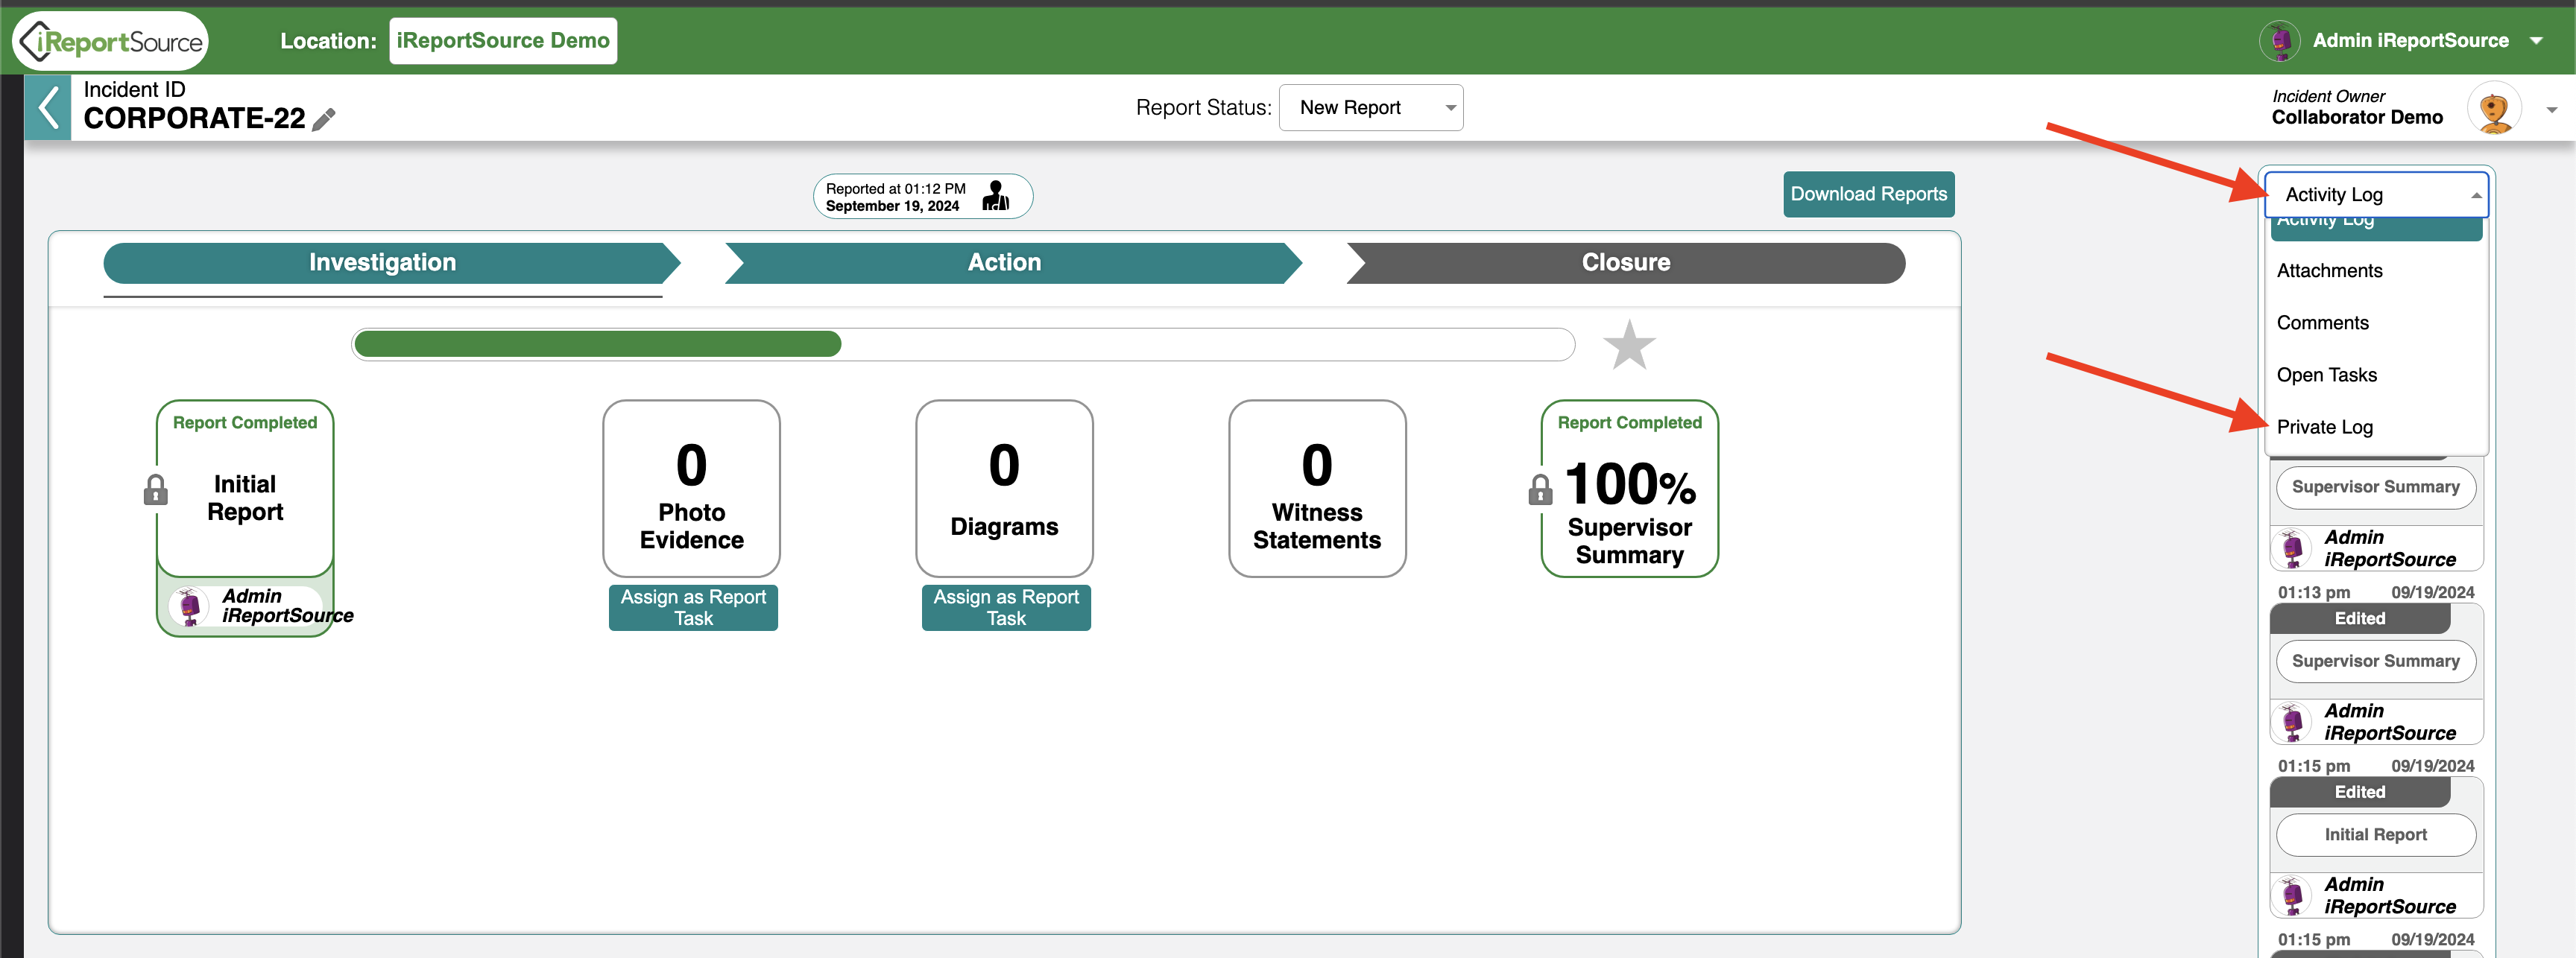Collapse the Activity Log dropdown

2376,194
